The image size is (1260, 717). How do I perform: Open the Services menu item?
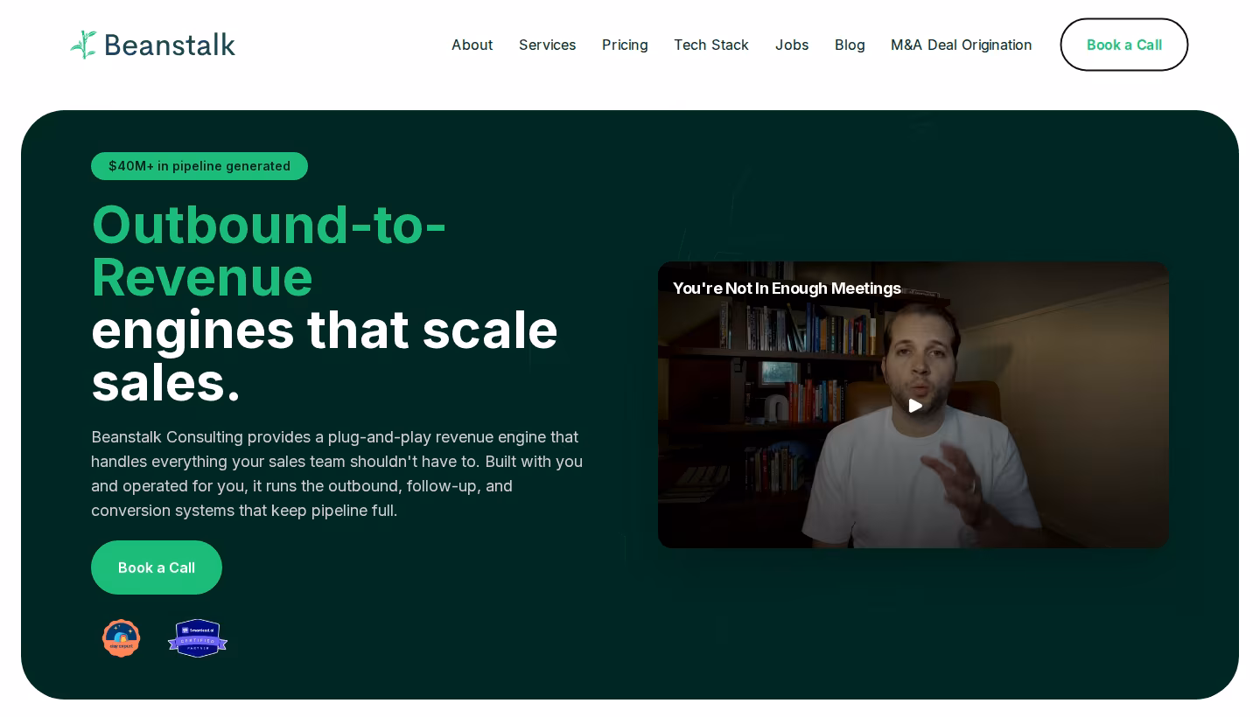(547, 45)
